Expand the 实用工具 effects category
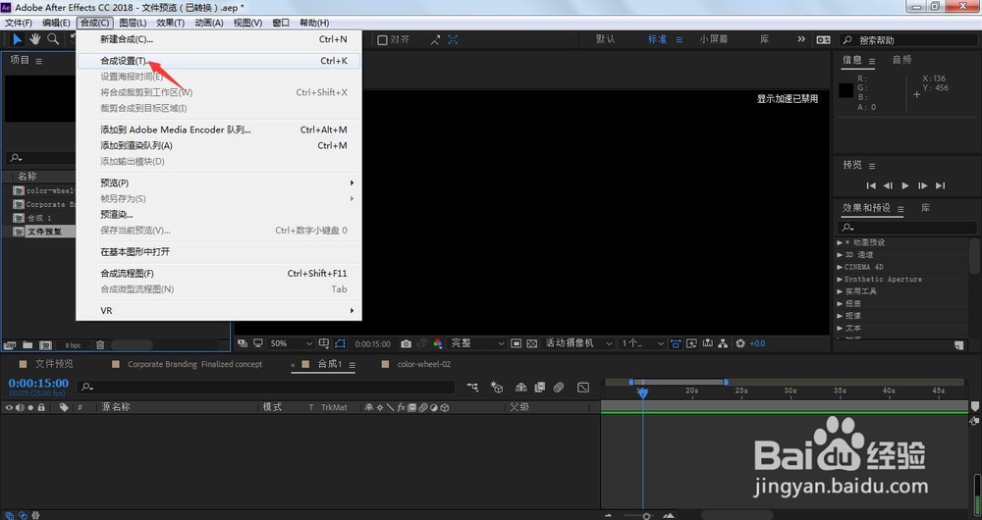The image size is (982, 520). coord(840,291)
